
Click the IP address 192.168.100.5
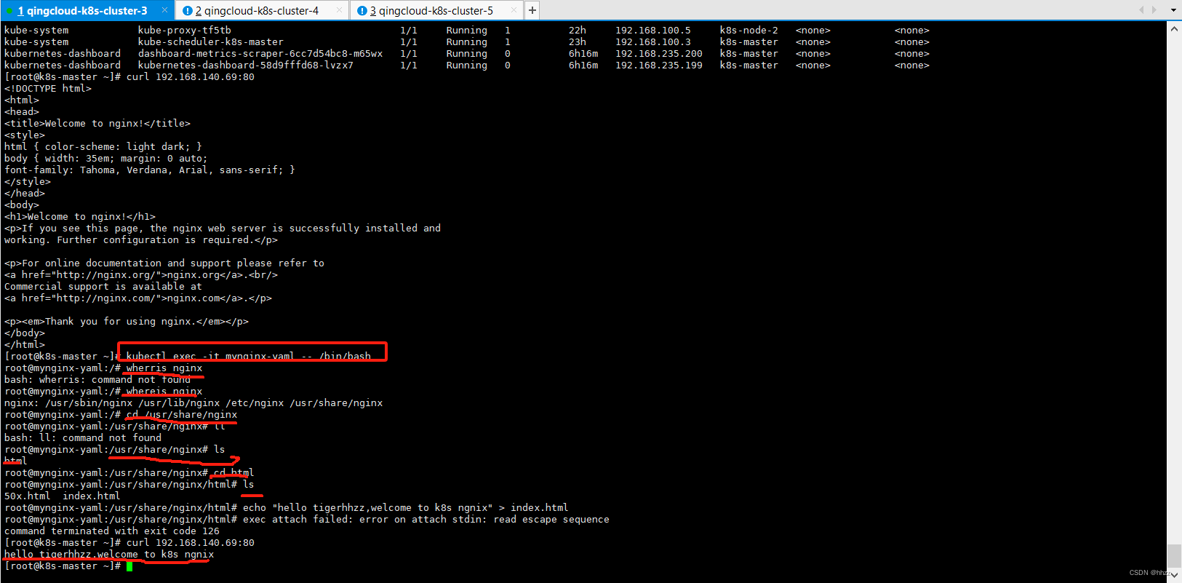[653, 31]
